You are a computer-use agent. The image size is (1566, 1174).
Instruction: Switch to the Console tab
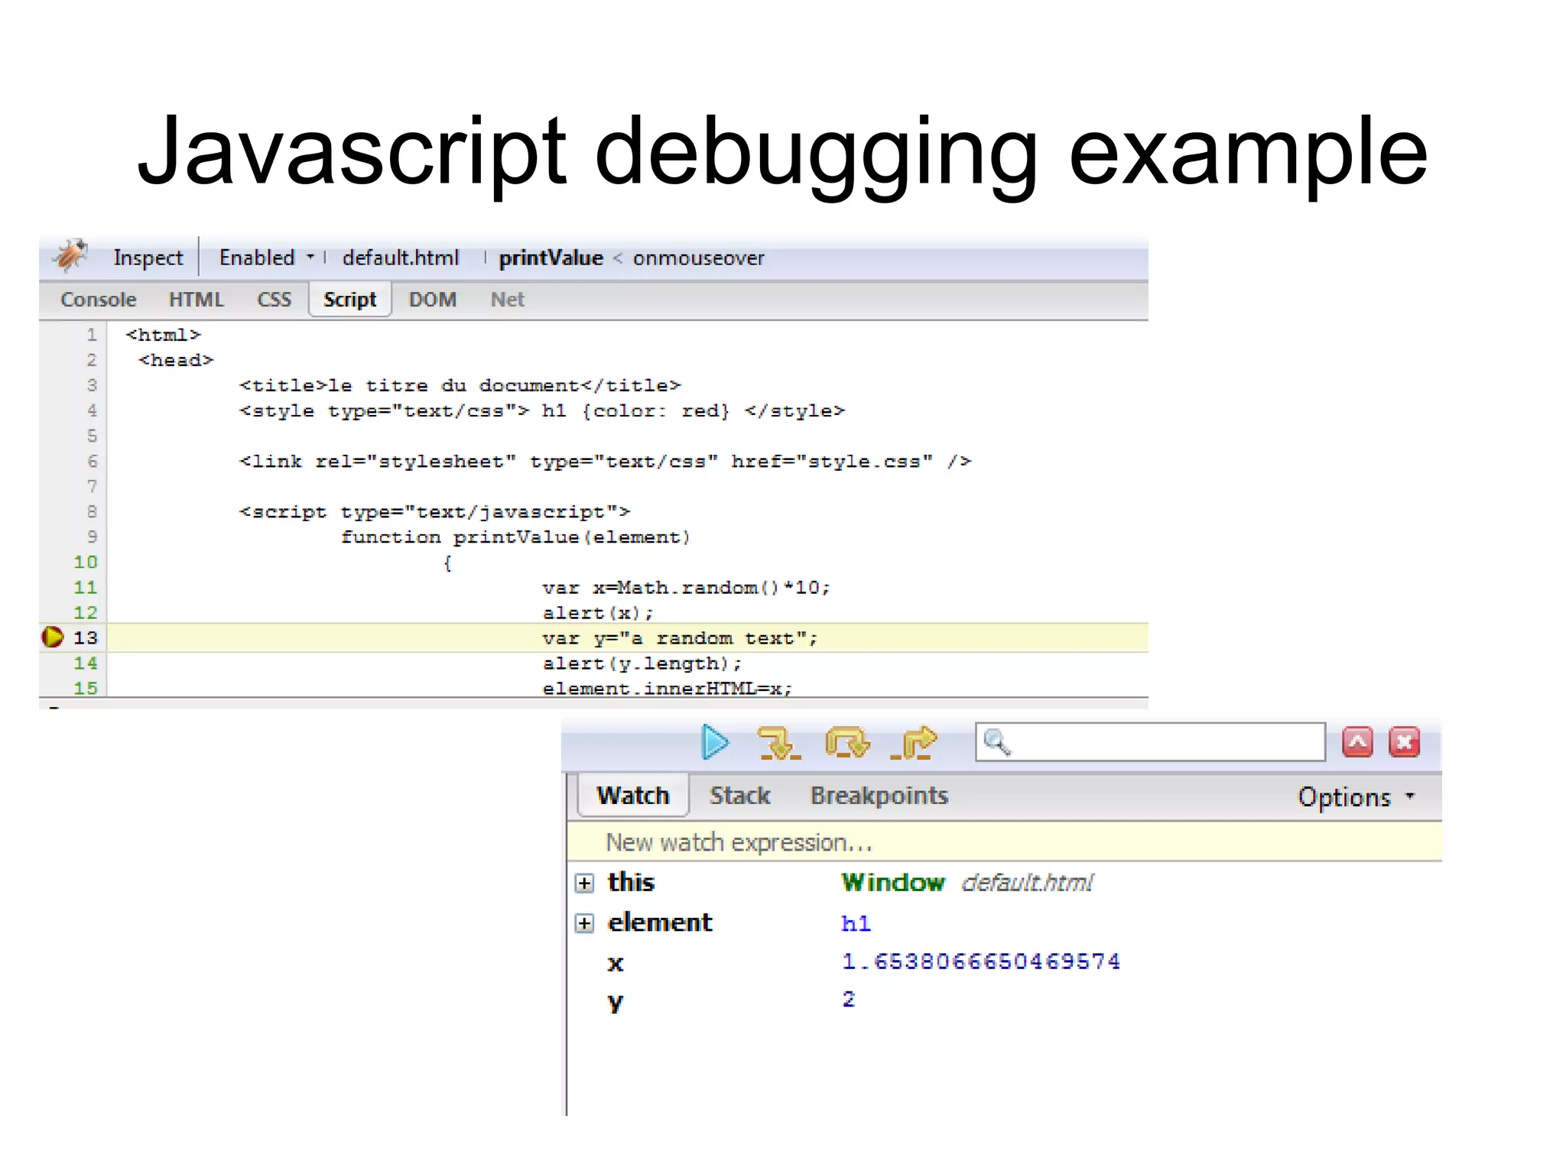98,300
